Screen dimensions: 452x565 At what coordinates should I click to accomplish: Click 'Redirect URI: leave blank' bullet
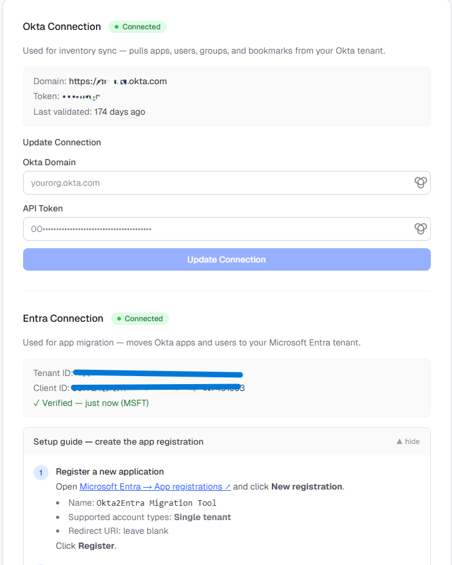pos(118,531)
